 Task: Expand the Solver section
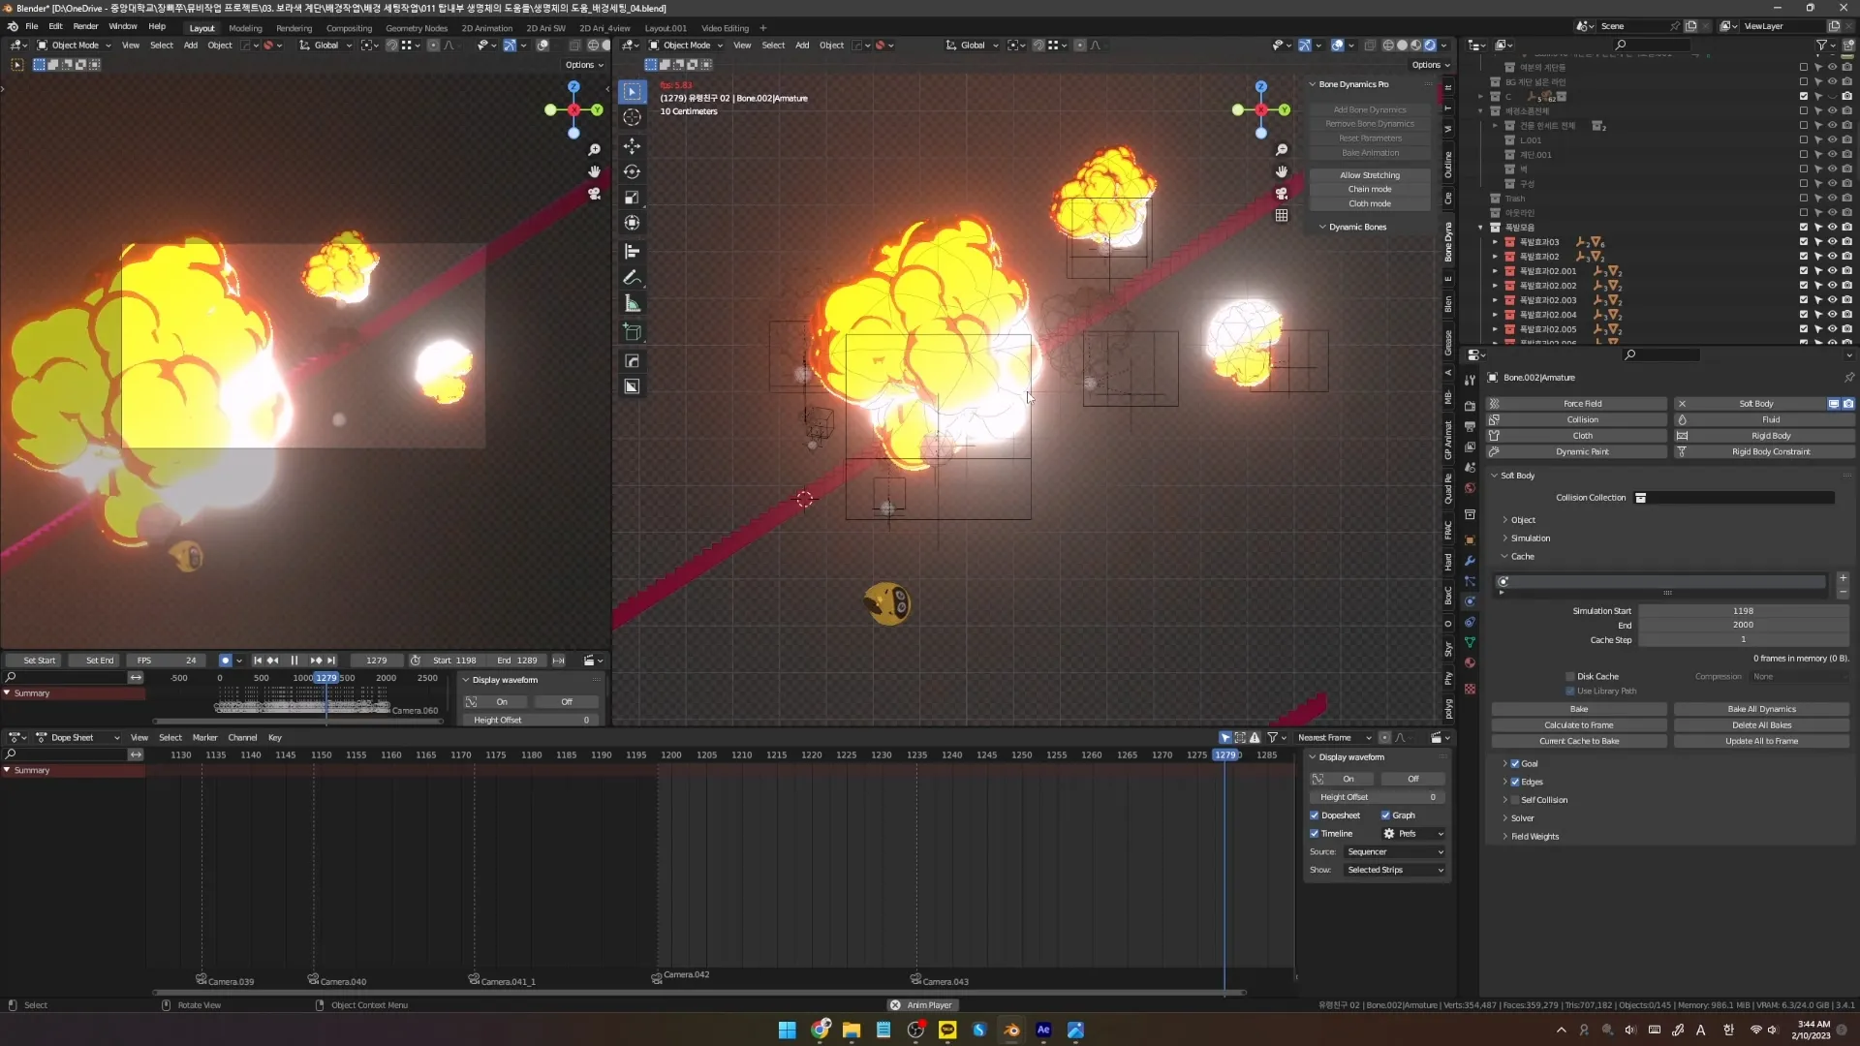click(x=1522, y=818)
